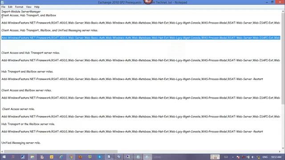
Task: Restore down the Notepad window
Action: click(272, 2)
